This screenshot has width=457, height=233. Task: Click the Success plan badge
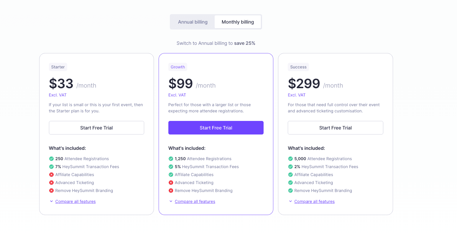tap(298, 67)
